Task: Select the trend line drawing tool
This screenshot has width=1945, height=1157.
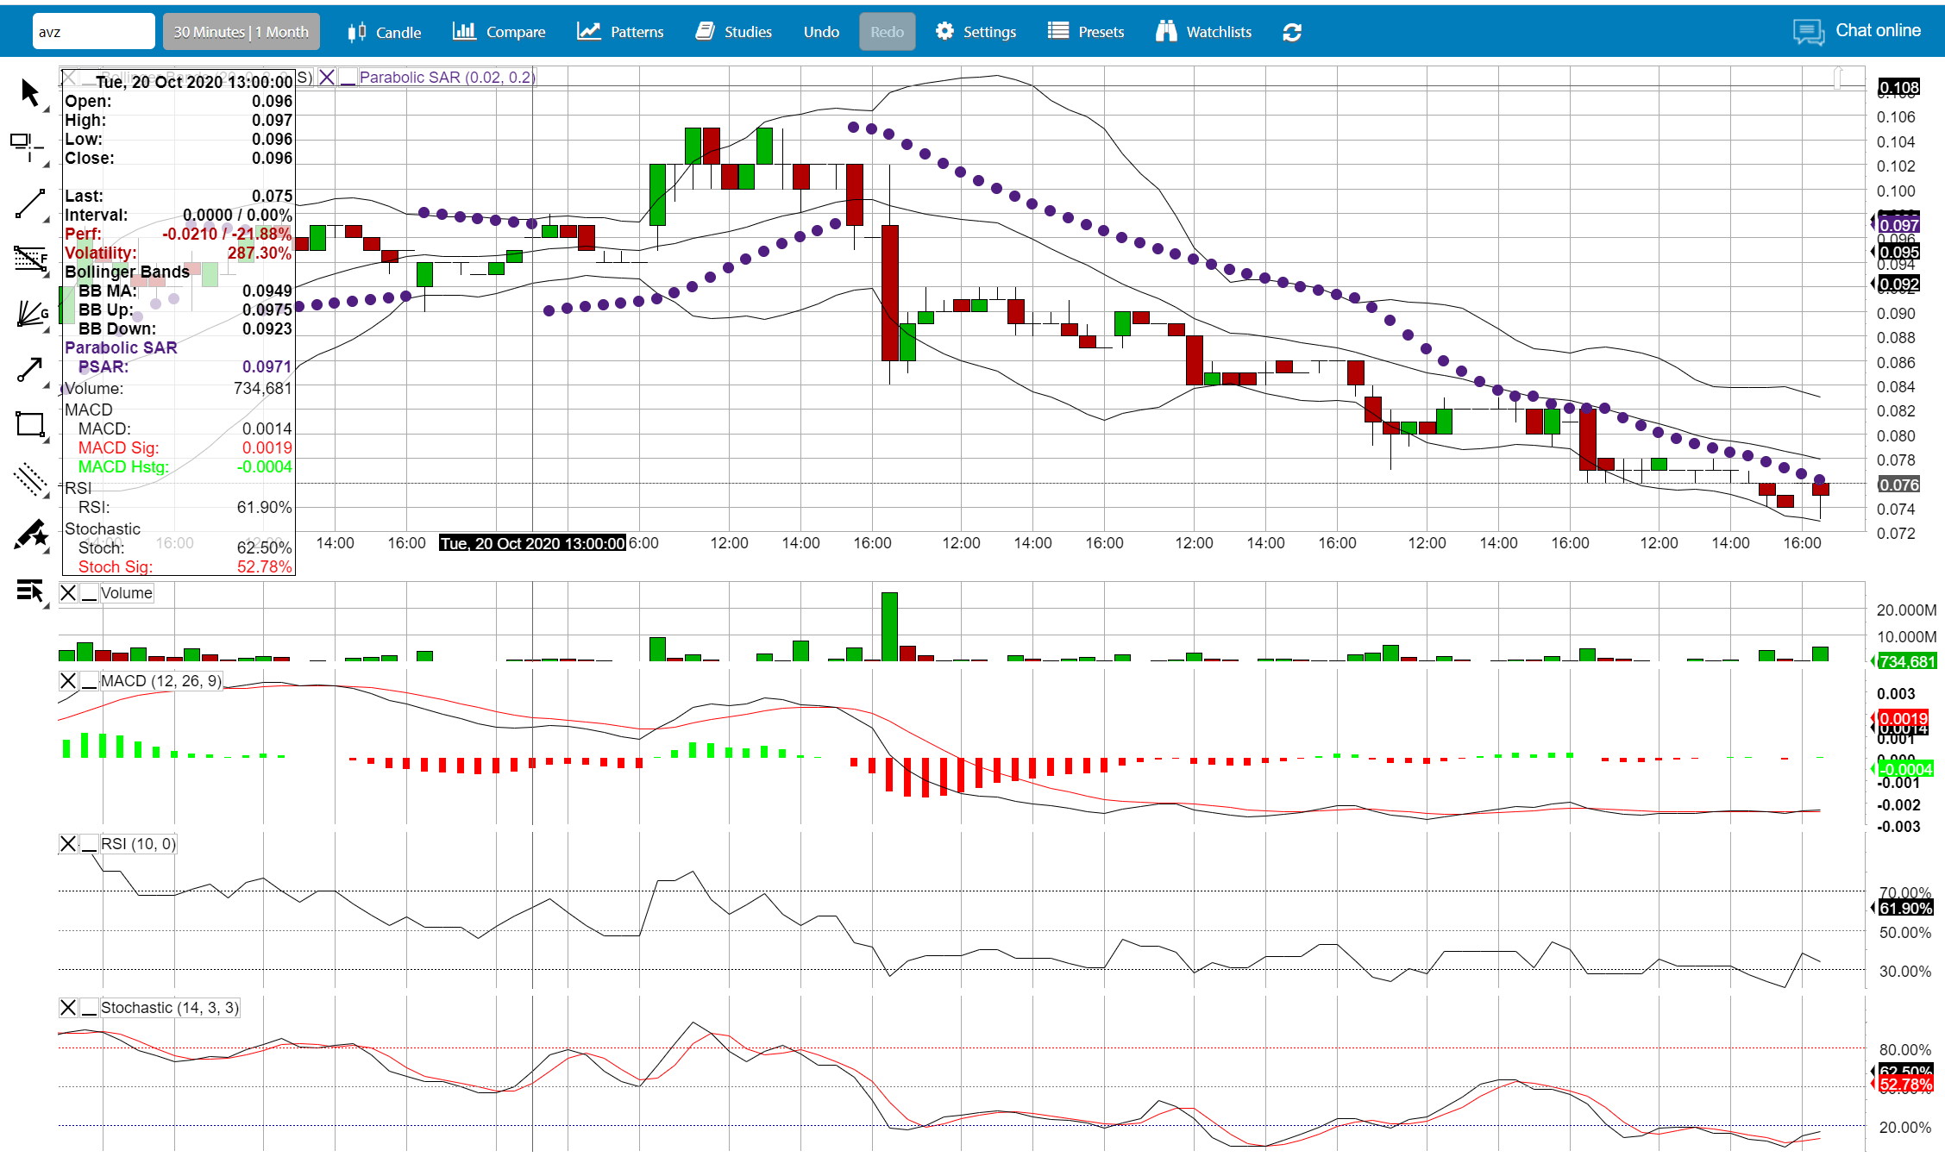Action: 30,204
